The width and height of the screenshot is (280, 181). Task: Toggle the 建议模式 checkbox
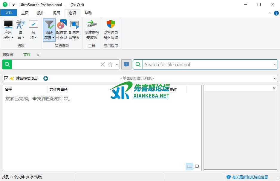coord(6,78)
